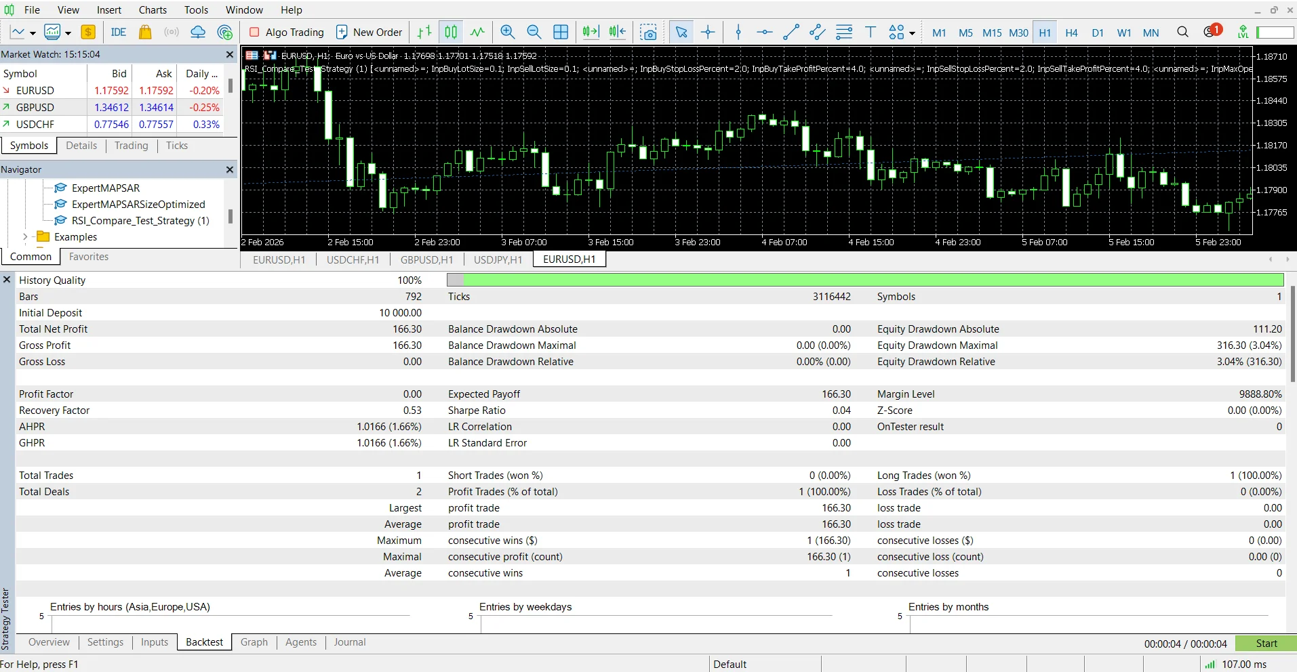Screen dimensions: 1297x672
Task: Select RSI_Compare_Test_Strategy (1) expert
Action: pyautogui.click(x=140, y=221)
